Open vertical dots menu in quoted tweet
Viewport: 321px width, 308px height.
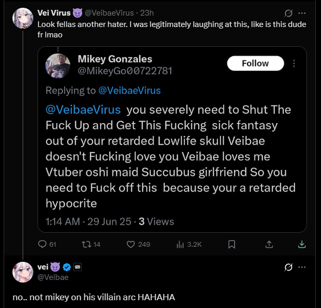[294, 63]
